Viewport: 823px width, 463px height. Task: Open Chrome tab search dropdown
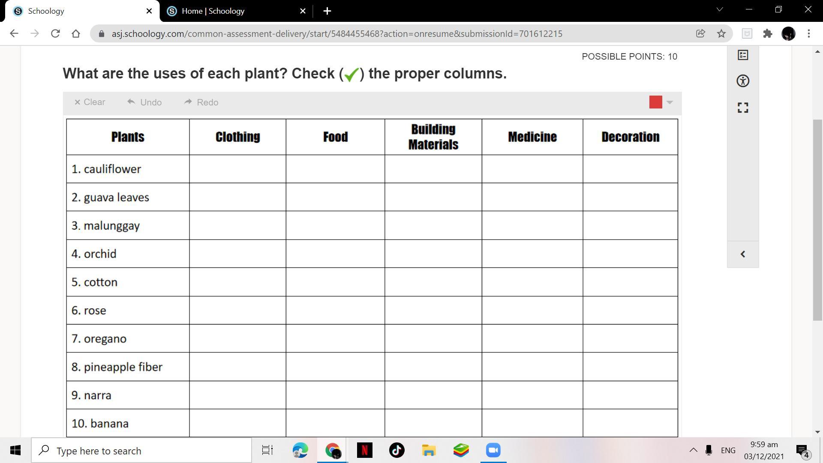[720, 9]
